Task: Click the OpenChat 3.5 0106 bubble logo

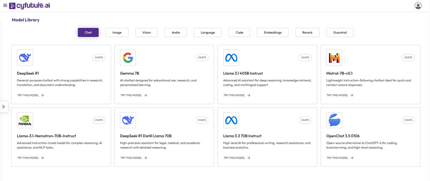Action: (334, 120)
